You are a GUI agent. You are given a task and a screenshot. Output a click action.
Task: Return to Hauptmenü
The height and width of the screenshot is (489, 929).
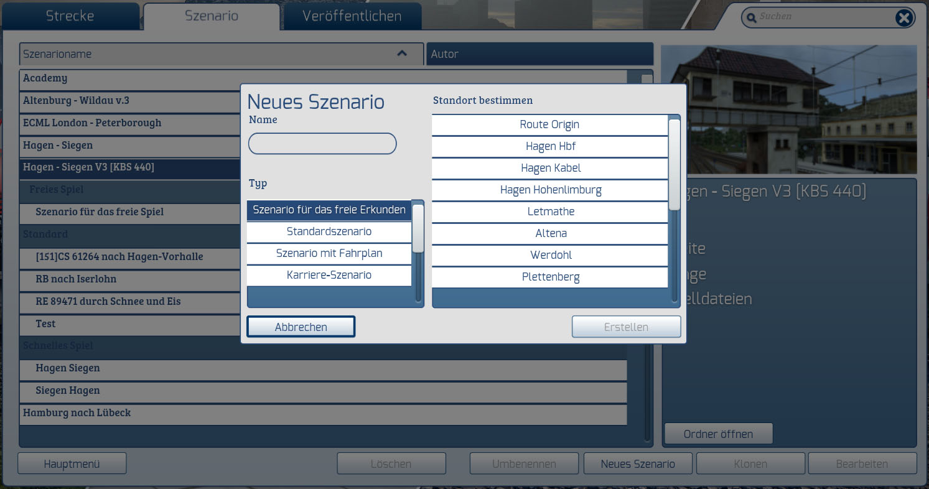[72, 463]
